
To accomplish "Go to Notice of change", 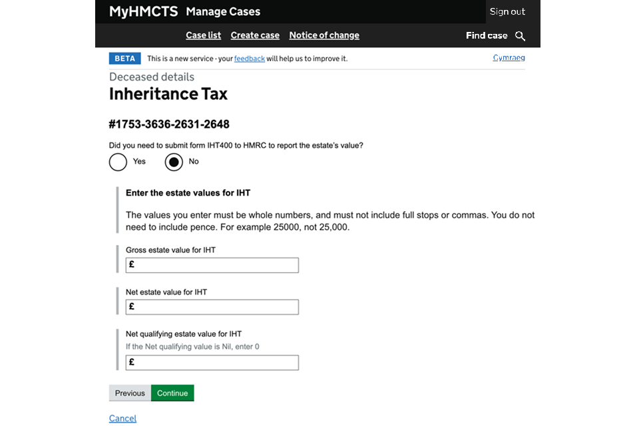I will (x=324, y=35).
